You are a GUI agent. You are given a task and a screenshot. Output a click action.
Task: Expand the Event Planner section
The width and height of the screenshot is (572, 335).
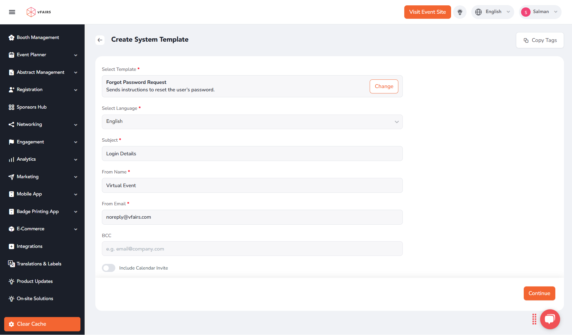click(32, 55)
